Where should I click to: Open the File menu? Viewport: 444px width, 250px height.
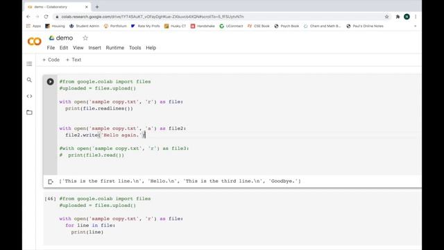click(x=51, y=48)
